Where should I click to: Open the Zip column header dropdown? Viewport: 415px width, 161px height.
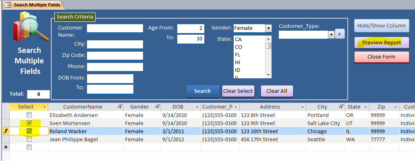click(395, 107)
